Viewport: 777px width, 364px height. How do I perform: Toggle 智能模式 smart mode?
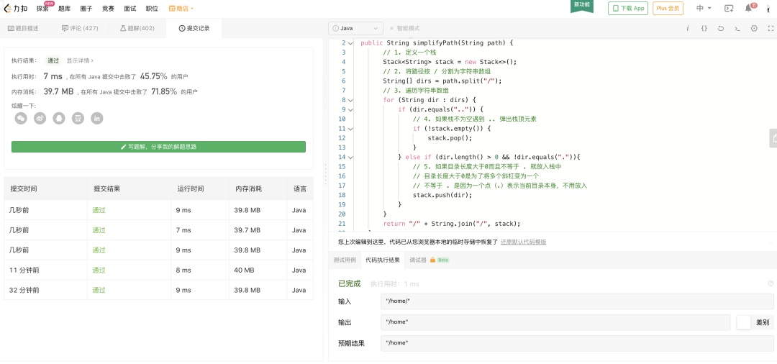point(404,28)
